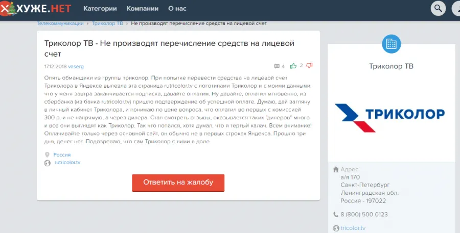Go to Триколор ТВ breadcrumb link
This screenshot has width=460, height=233.
tap(107, 23)
